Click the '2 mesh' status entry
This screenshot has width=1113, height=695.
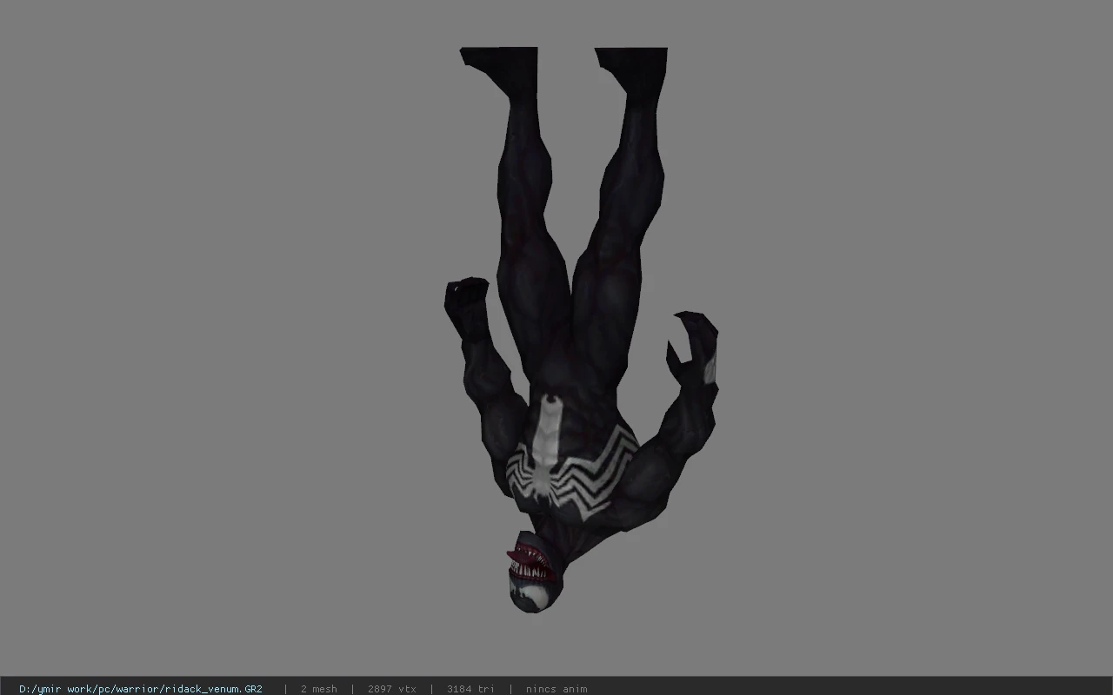tap(318, 689)
